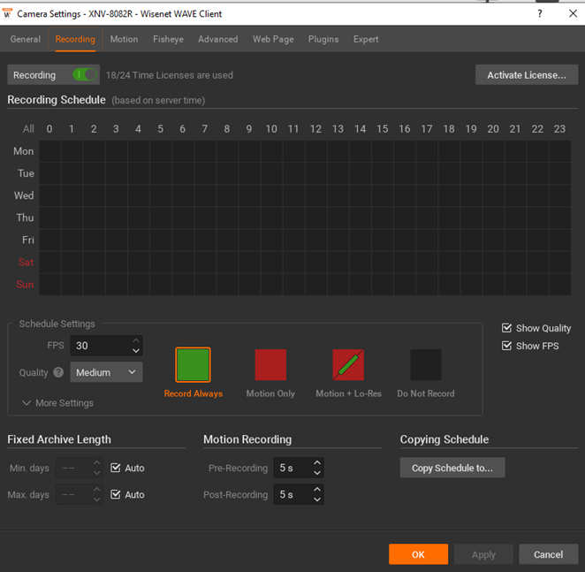Open the Motion tab
Viewport: 585px width, 572px height.
(124, 39)
